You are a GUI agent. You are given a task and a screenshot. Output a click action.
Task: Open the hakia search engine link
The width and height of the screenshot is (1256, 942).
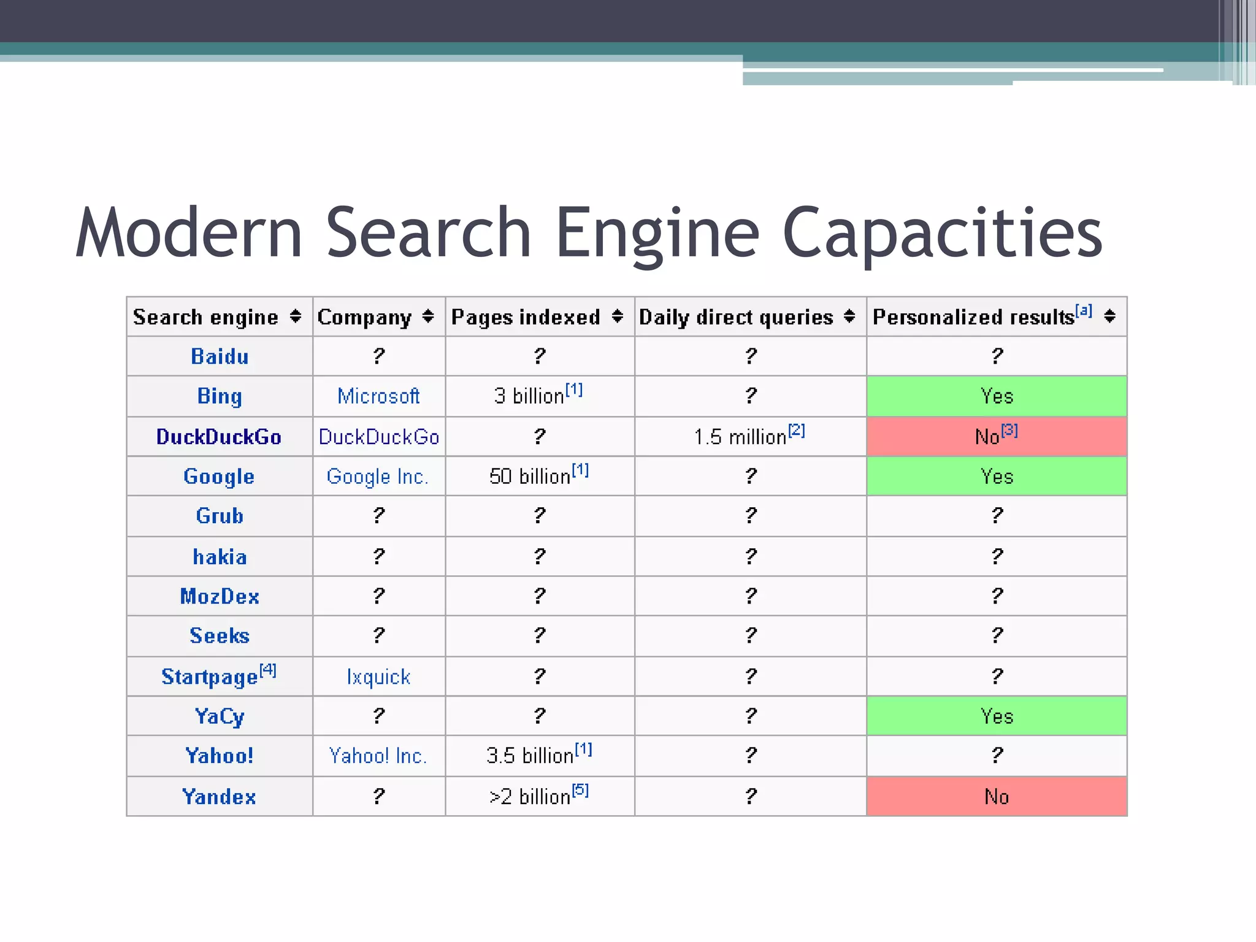tap(220, 556)
